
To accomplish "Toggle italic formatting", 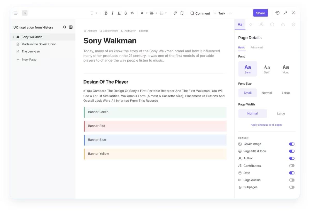I will point(112,13).
